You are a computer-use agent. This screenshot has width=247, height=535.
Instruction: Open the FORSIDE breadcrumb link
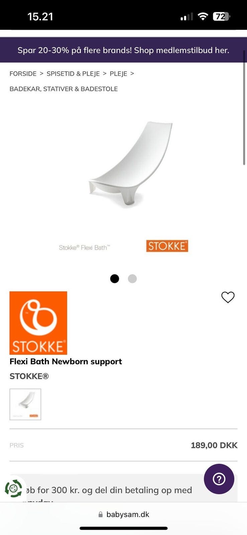point(23,74)
